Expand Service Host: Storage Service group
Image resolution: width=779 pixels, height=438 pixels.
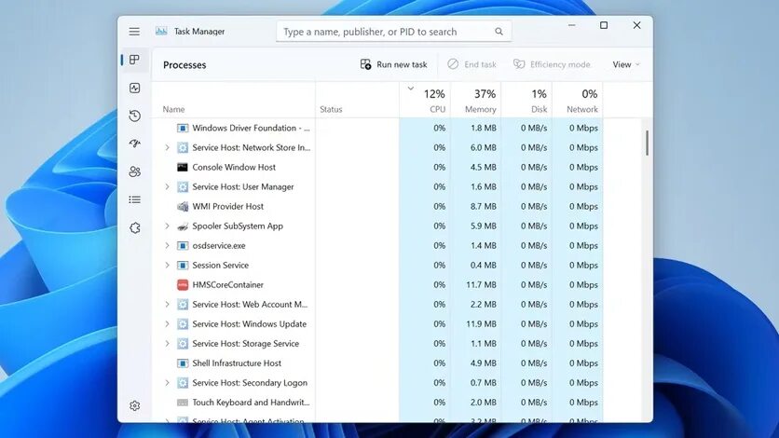click(x=167, y=344)
